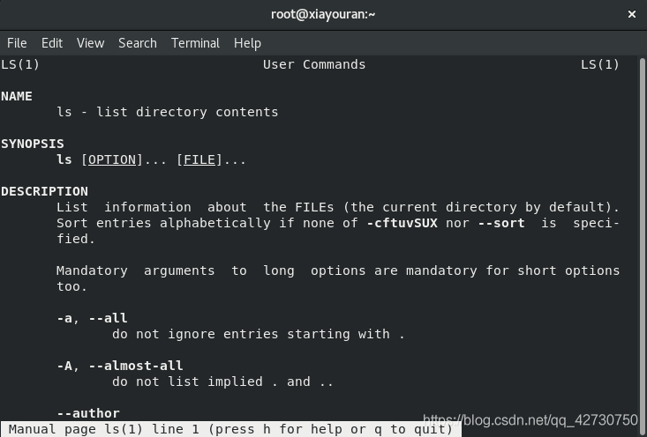Open the View menu
The image size is (647, 437).
click(x=90, y=43)
